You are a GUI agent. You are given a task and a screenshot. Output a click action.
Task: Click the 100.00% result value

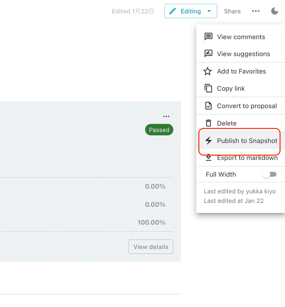pyautogui.click(x=151, y=223)
